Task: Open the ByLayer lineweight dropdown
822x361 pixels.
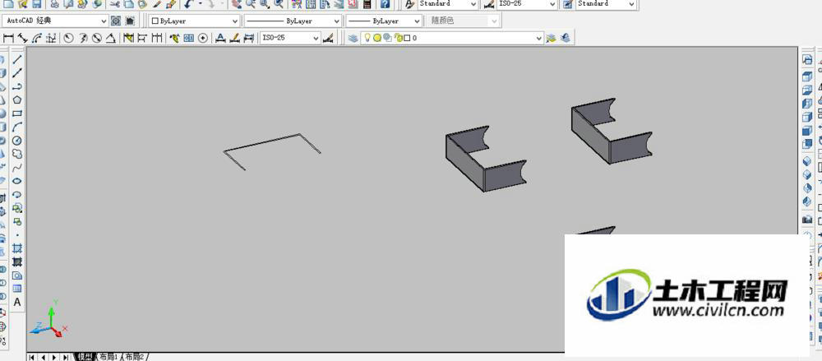Action: click(384, 21)
